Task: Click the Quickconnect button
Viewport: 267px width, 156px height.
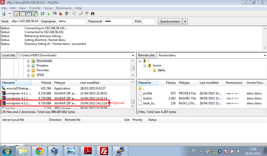Action: (170, 21)
